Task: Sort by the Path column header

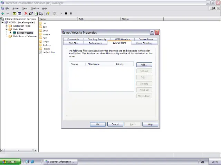Action: [99, 19]
